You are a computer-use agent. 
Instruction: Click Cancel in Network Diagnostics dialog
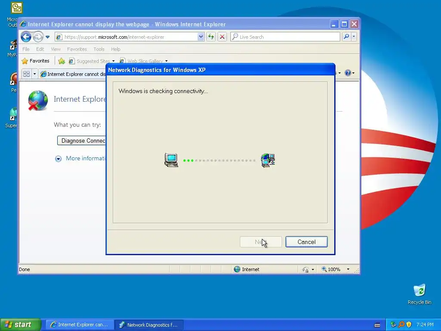(307, 242)
